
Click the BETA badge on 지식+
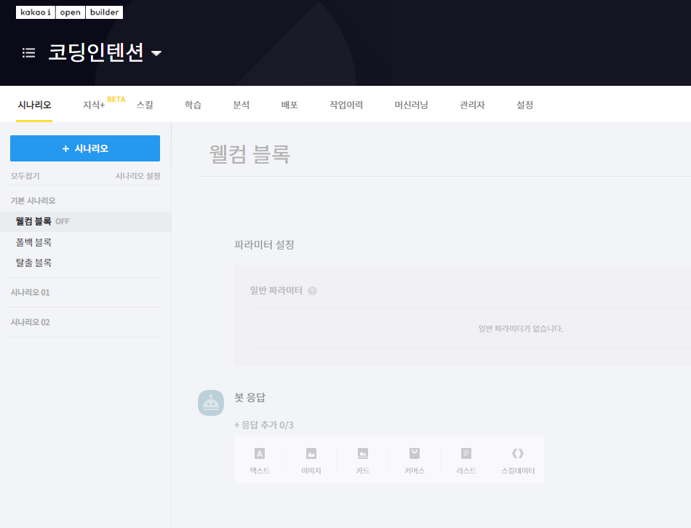click(x=116, y=99)
